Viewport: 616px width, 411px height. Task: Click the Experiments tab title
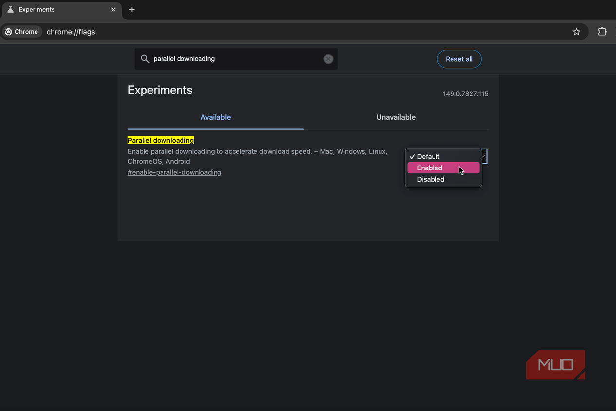[x=37, y=10]
